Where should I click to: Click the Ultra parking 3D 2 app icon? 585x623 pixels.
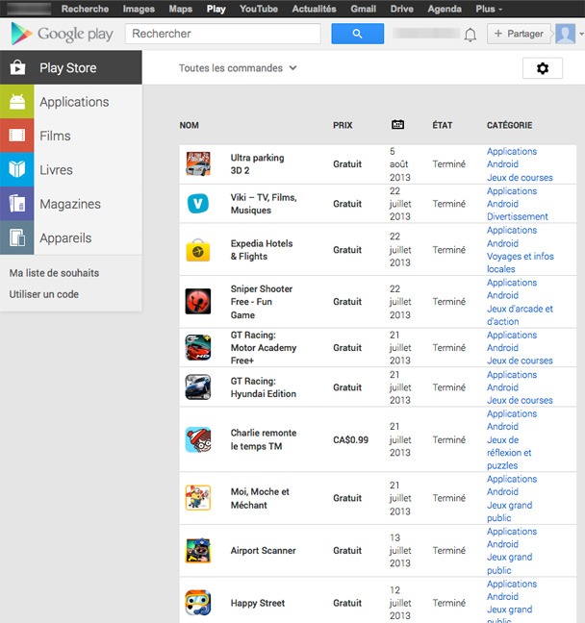(198, 163)
